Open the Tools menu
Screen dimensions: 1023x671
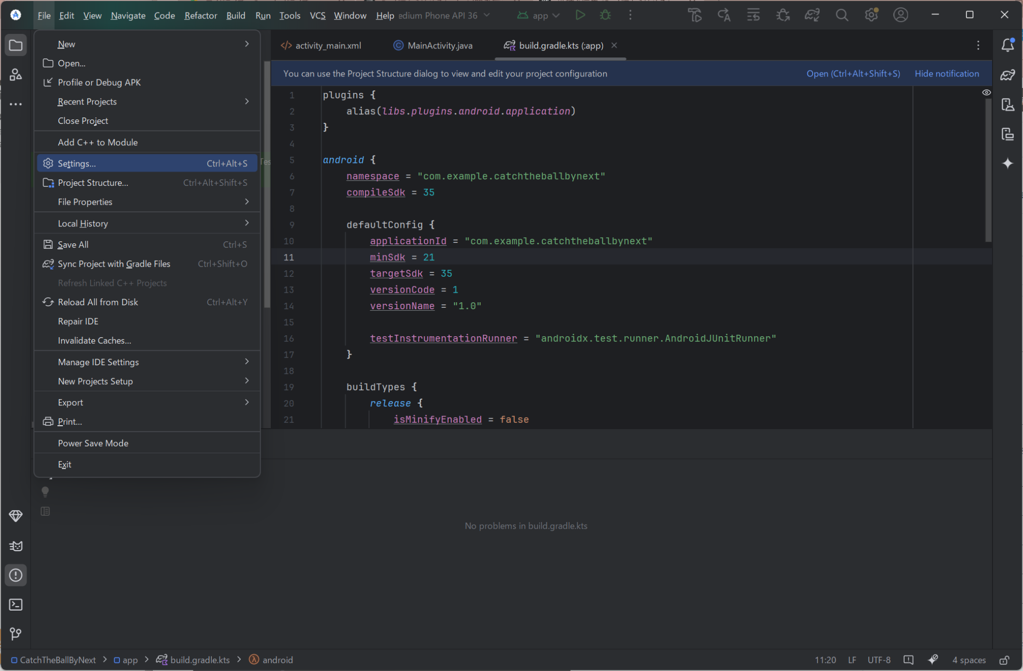tap(290, 15)
